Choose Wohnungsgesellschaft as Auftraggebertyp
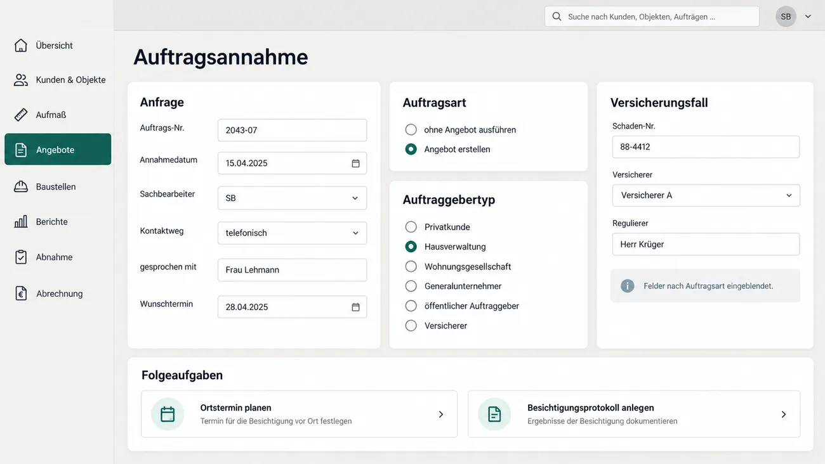This screenshot has height=464, width=825. [411, 266]
